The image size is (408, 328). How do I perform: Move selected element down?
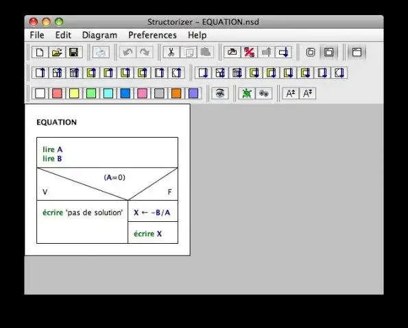pos(283,52)
